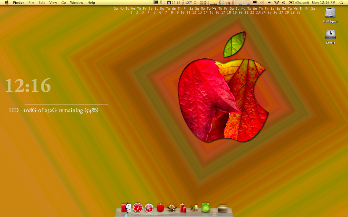Click calendar date 1 in desktop strip
This screenshot has height=217, width=348.
click(x=131, y=12)
